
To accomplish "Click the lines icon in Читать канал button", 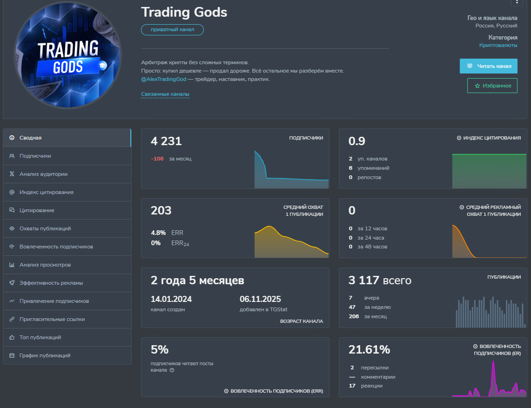I will tap(470, 66).
